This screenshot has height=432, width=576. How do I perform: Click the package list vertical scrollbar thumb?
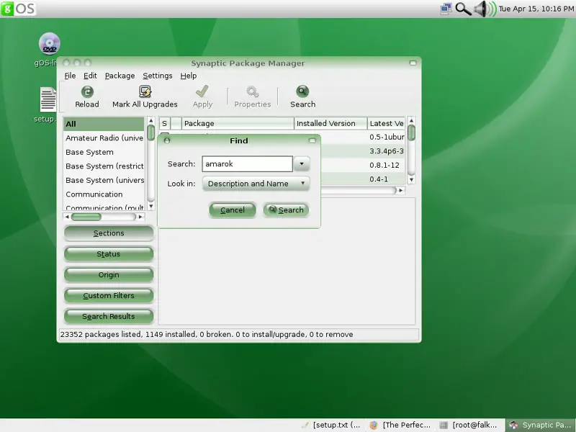(x=411, y=132)
